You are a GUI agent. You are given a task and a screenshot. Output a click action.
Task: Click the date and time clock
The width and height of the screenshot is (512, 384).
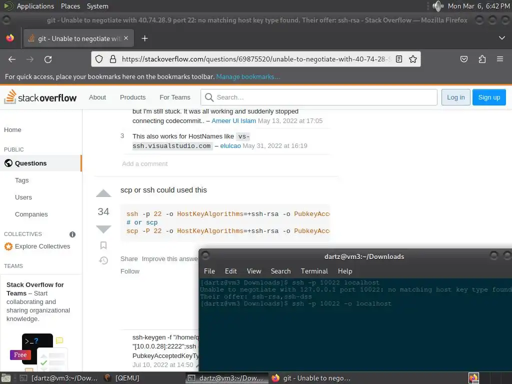point(478,6)
